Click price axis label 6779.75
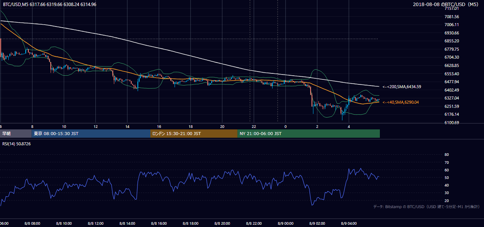The width and height of the screenshot is (484, 227). point(452,49)
